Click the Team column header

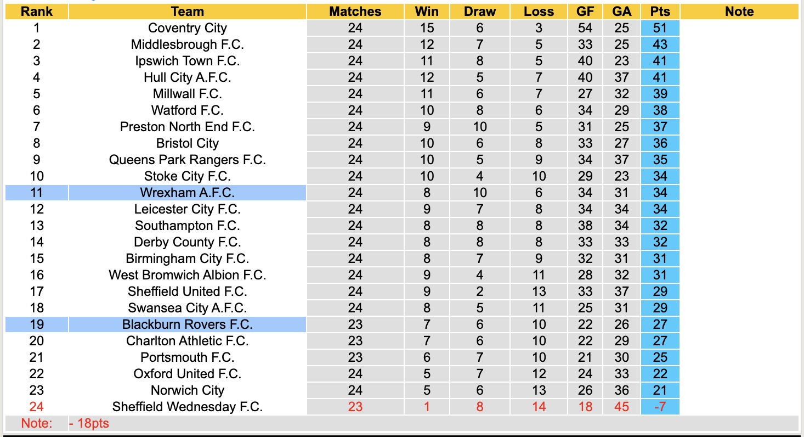[x=188, y=12]
